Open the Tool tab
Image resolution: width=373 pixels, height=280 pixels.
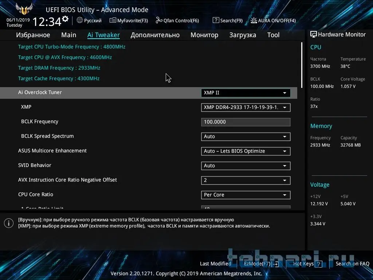[x=273, y=35]
